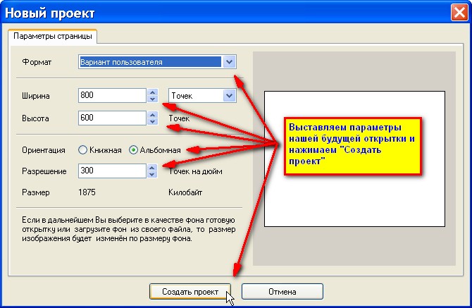
Task: Click the Размер label
Action: 35,192
